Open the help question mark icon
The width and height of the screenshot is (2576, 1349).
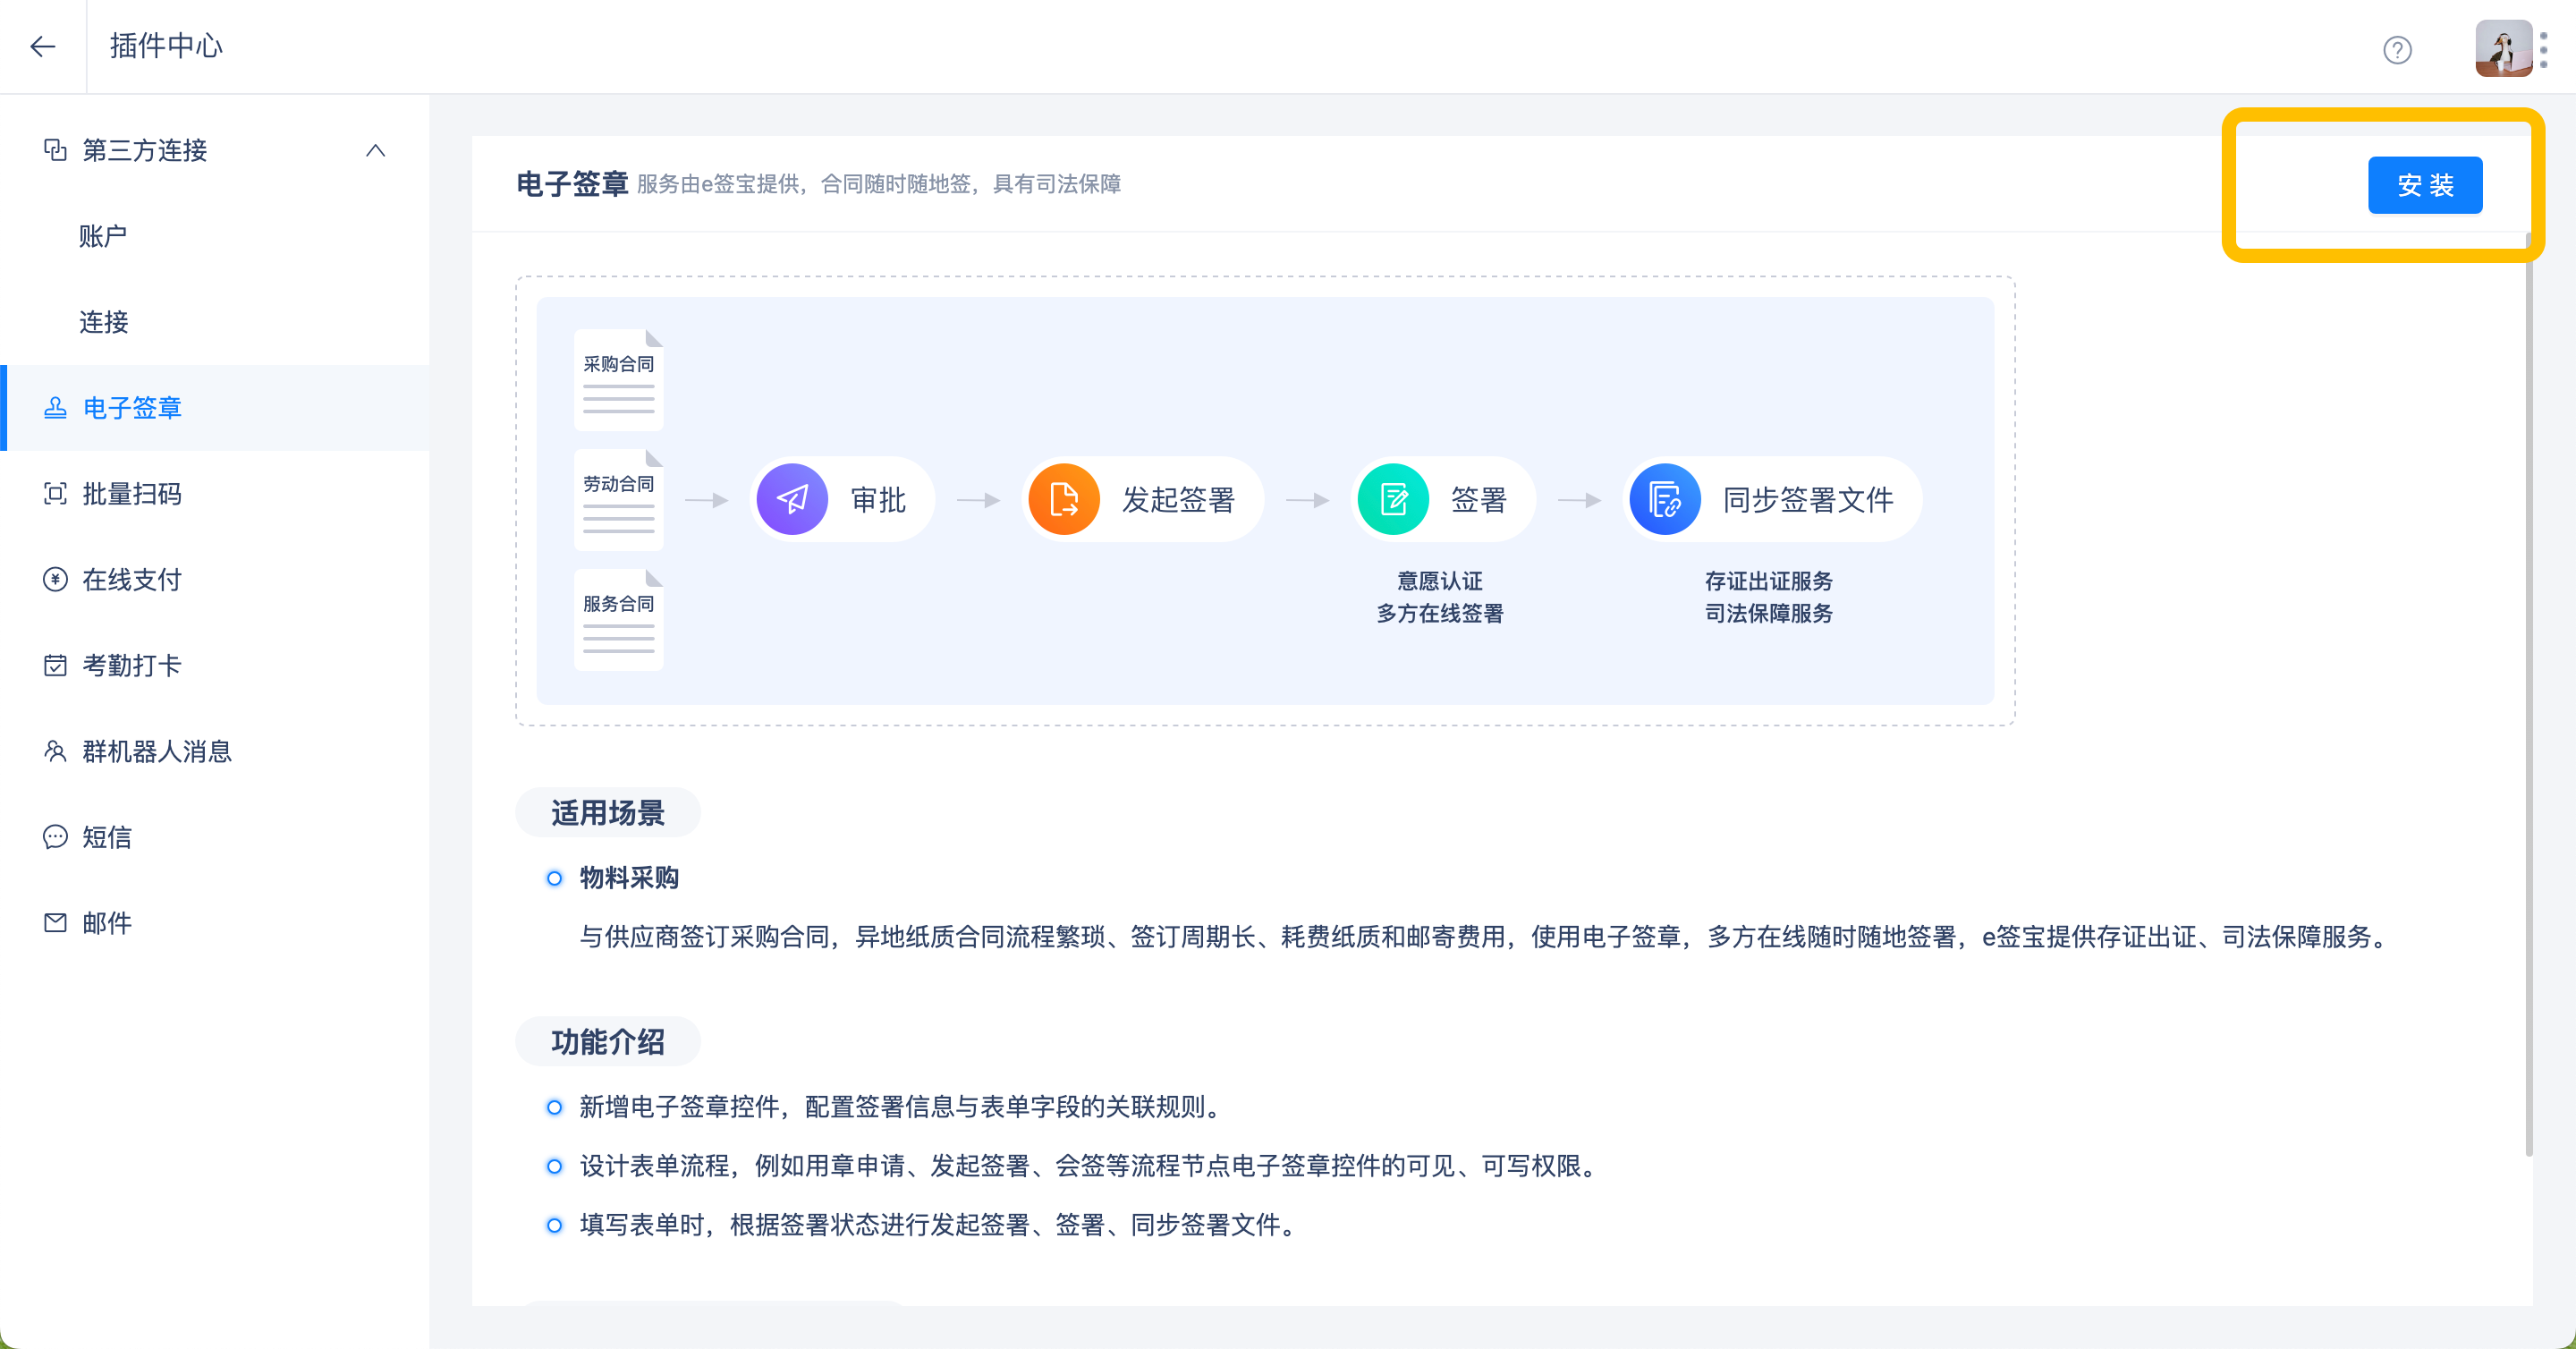click(2397, 50)
